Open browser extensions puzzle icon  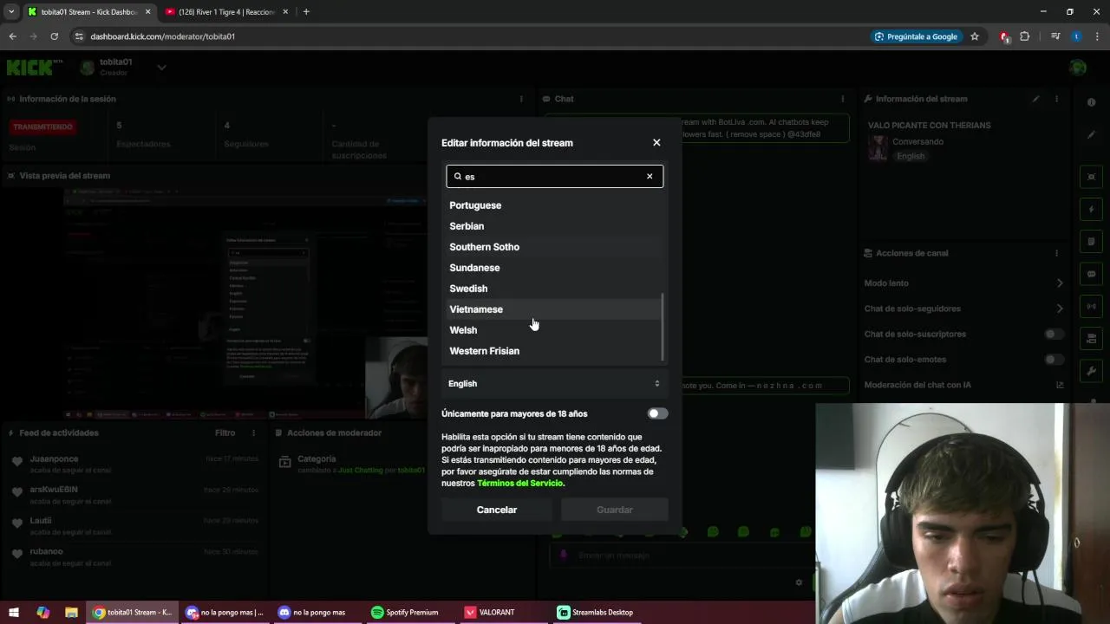pos(1024,36)
